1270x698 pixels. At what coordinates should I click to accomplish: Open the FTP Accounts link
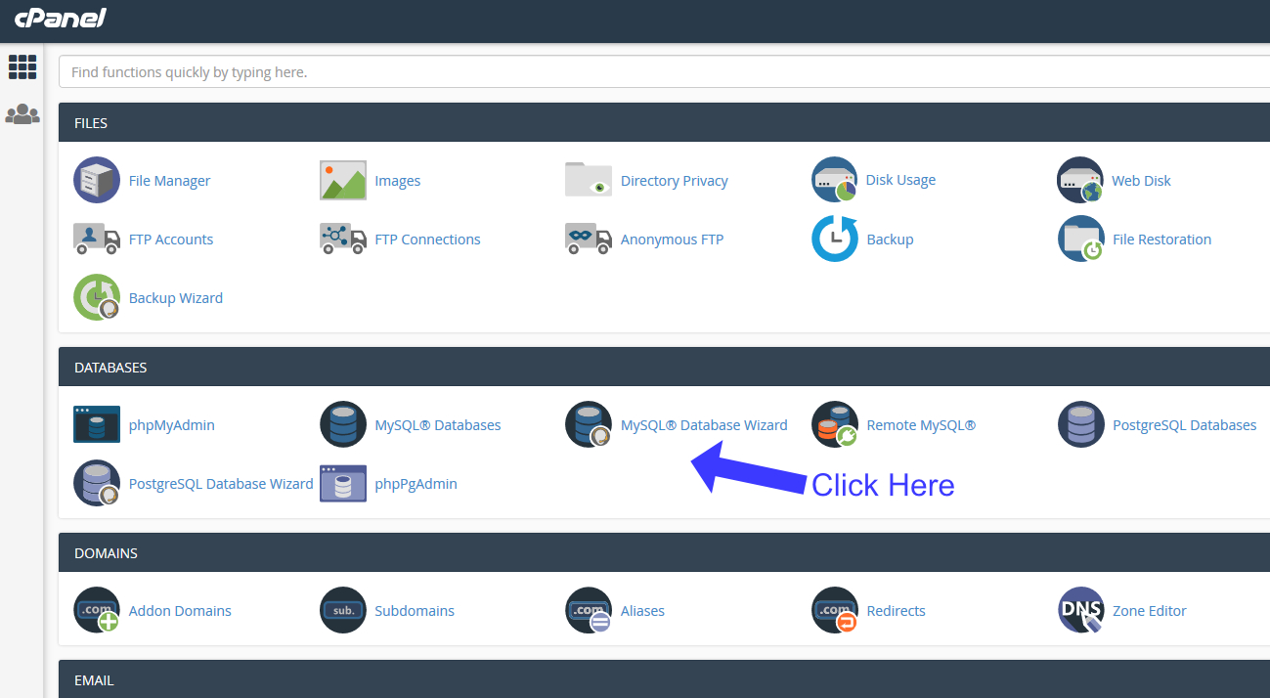point(171,240)
